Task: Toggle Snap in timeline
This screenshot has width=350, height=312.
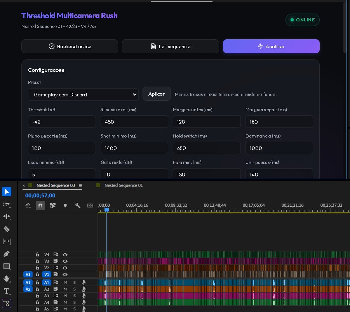Action: 40,206
